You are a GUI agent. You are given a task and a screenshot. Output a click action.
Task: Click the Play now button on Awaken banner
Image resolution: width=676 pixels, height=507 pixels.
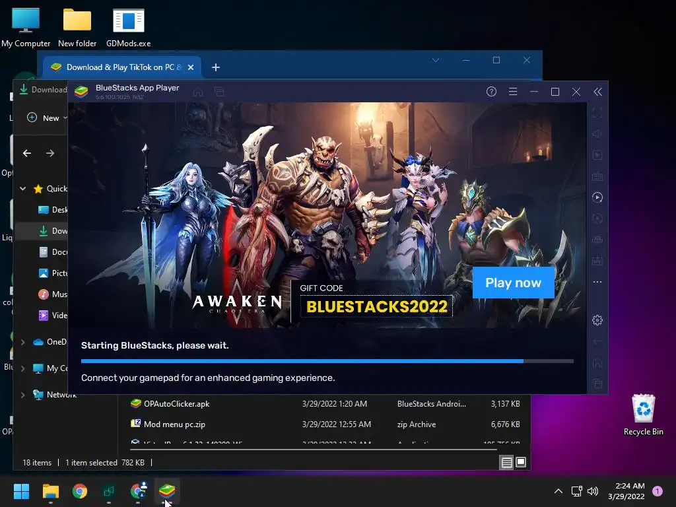[514, 283]
